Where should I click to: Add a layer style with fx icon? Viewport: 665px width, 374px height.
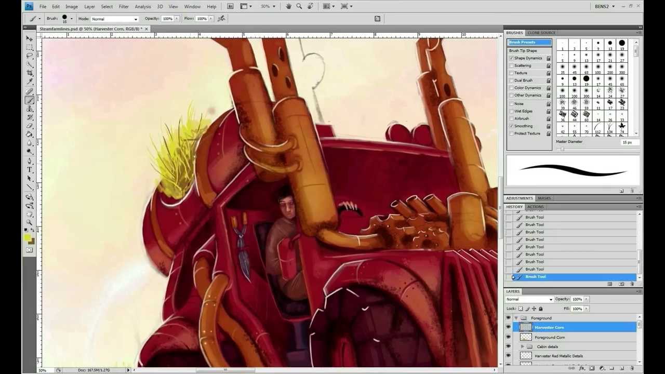pos(582,368)
